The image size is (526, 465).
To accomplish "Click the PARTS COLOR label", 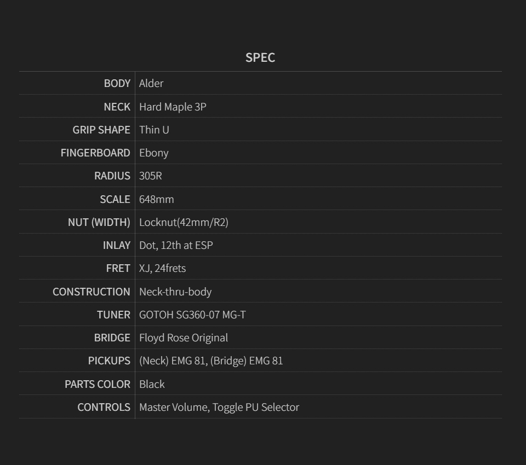I will tap(98, 384).
